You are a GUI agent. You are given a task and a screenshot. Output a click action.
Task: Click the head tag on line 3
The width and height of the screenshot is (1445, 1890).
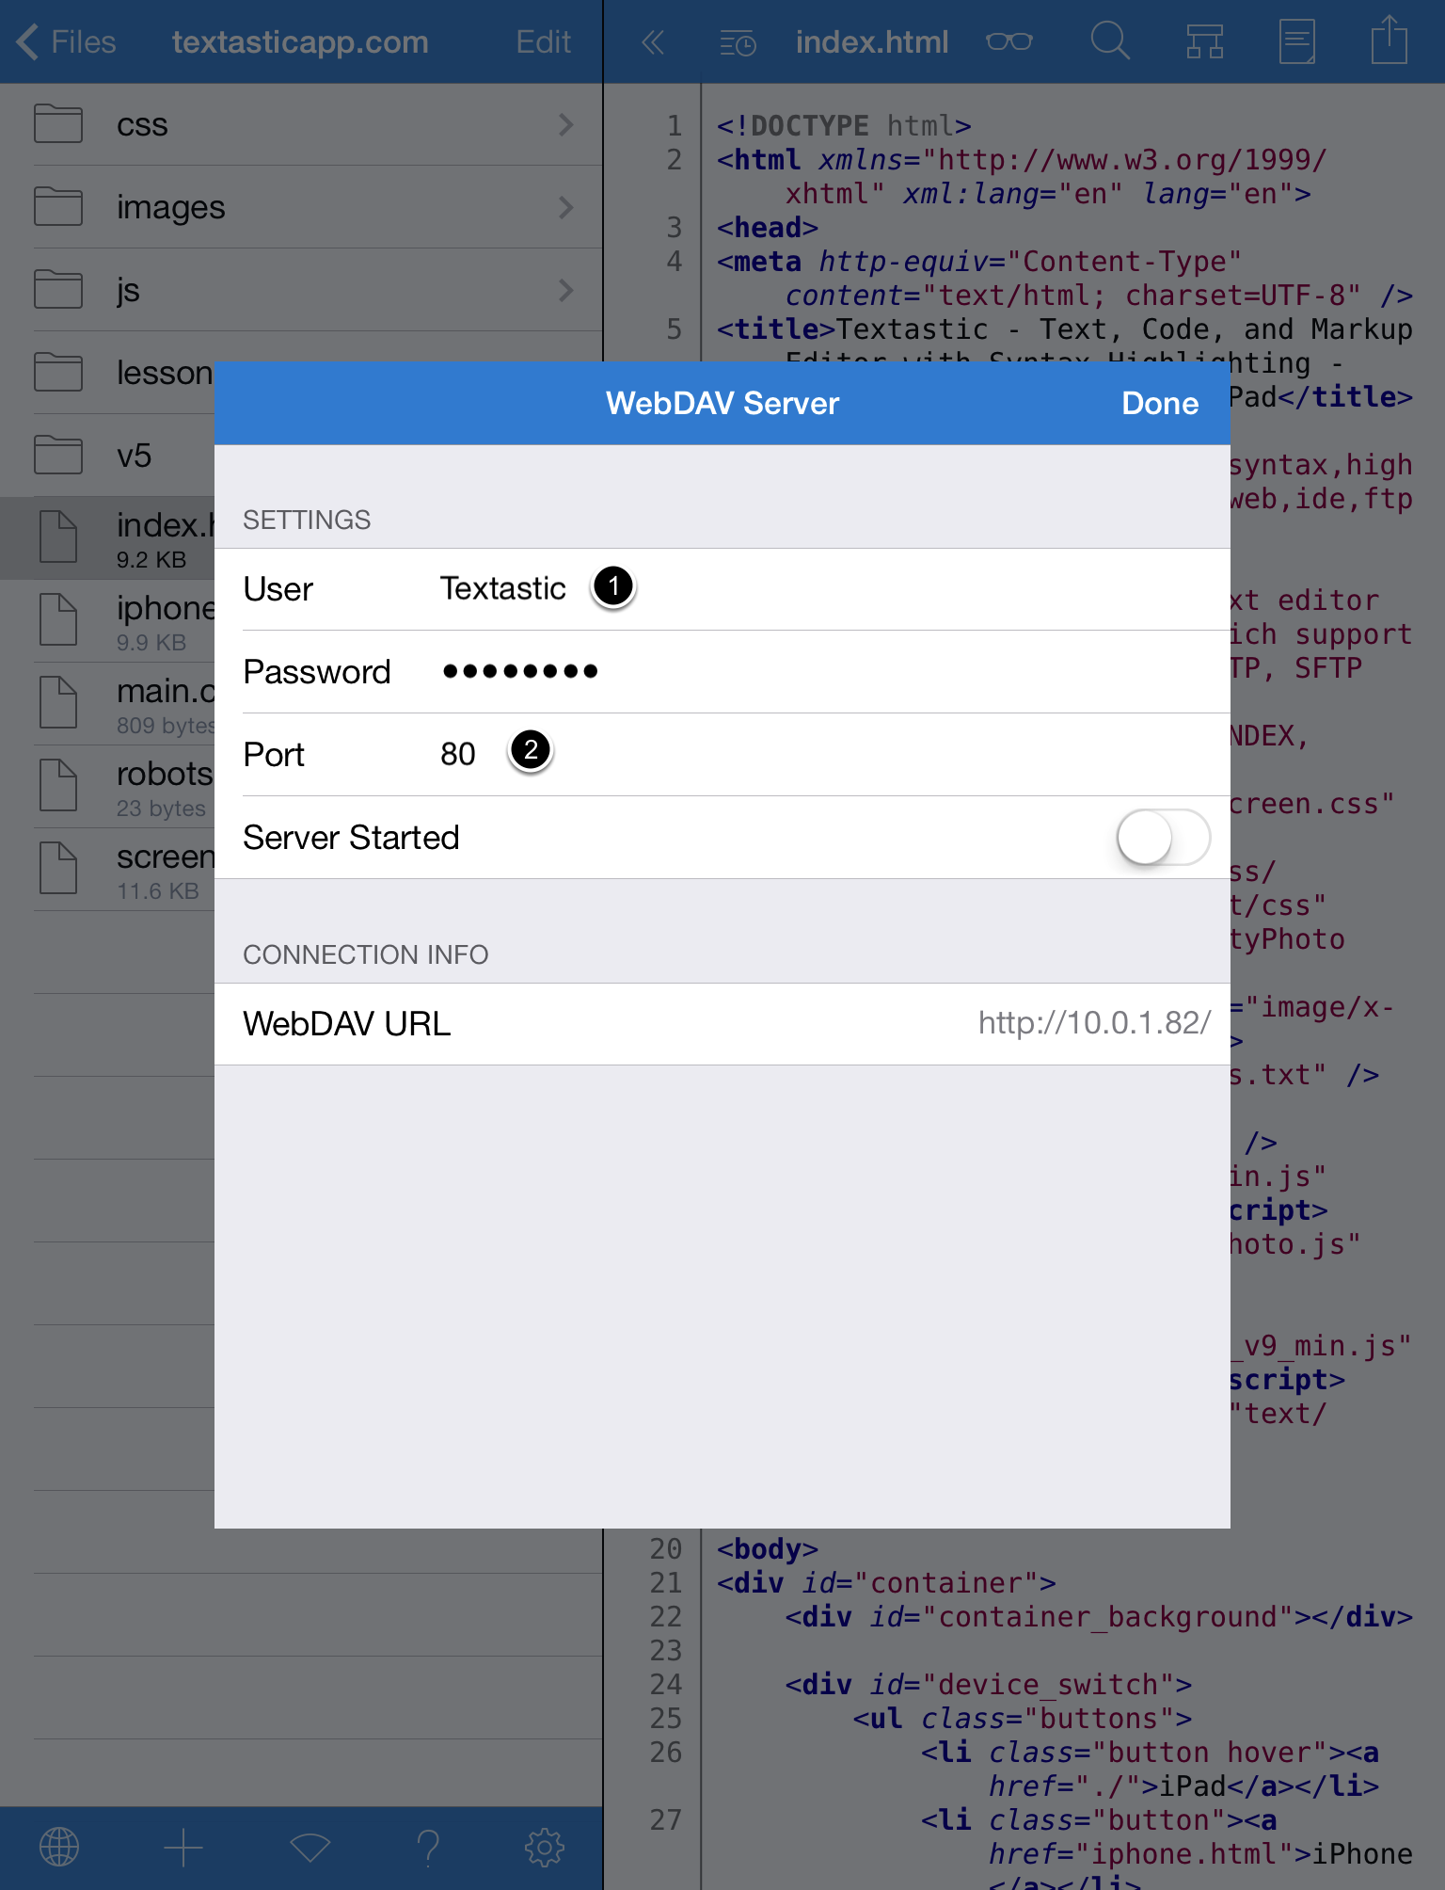coord(768,228)
